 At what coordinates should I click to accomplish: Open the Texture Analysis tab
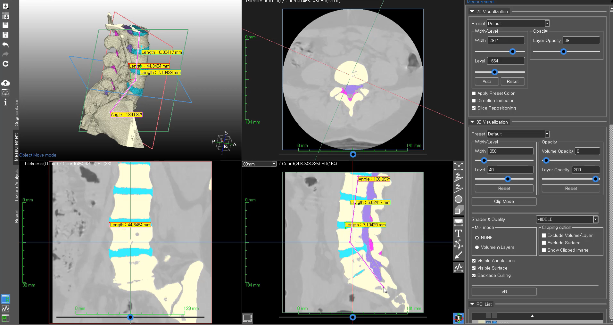[16, 185]
